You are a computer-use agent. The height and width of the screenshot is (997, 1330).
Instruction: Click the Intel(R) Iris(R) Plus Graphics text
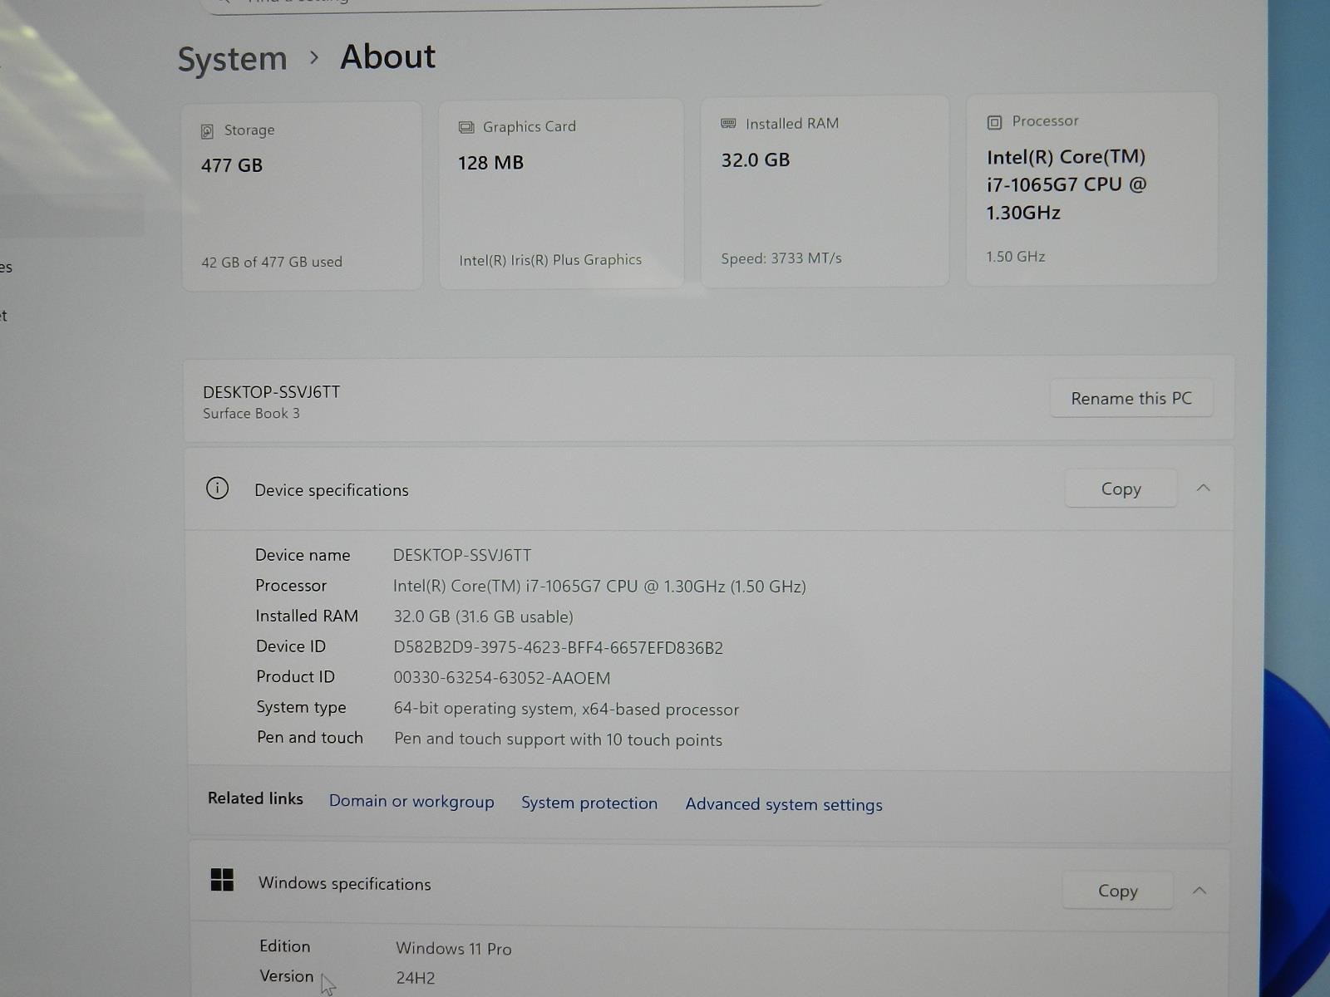550,260
